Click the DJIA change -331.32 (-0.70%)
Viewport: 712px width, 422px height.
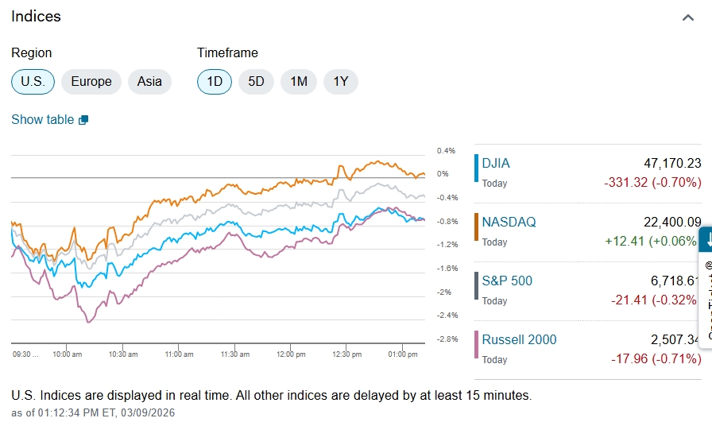[x=652, y=182]
